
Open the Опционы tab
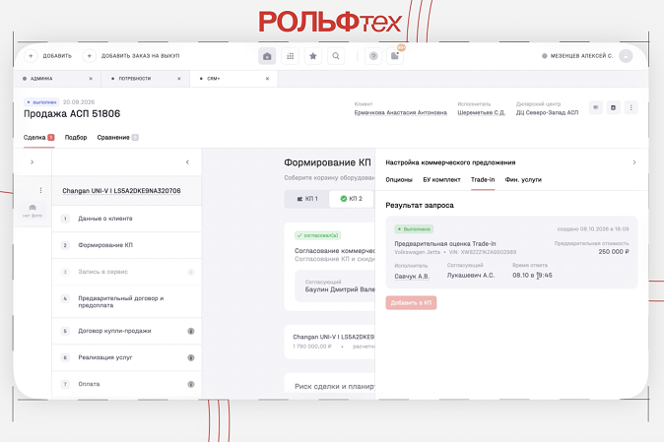399,180
